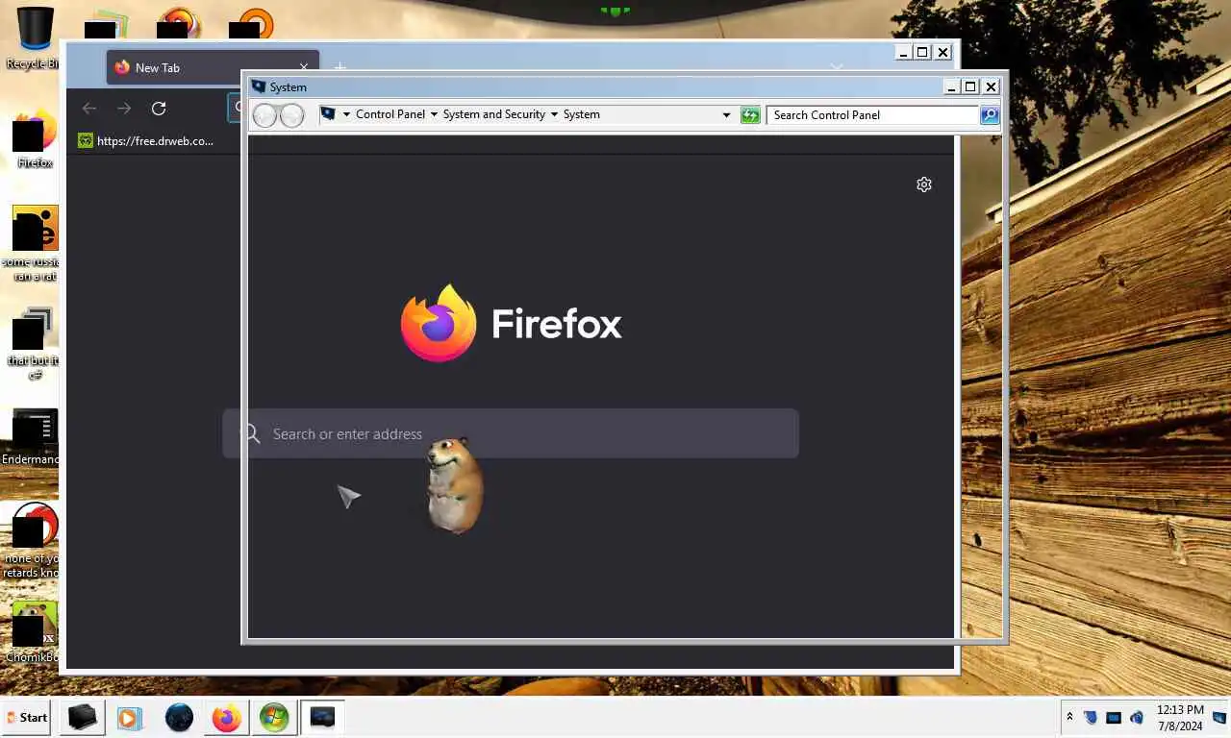Minimize the System window
Screen dimensions: 1231x738
951,86
